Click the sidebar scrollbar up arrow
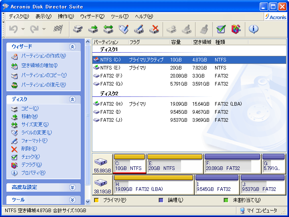 coord(88,41)
